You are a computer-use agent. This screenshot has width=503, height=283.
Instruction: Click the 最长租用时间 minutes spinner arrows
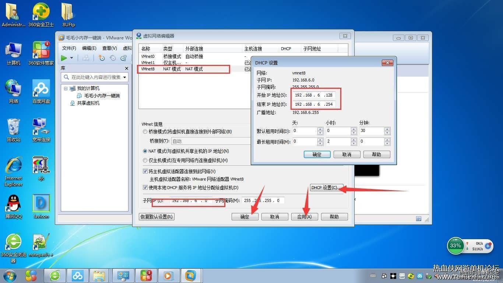click(x=387, y=141)
